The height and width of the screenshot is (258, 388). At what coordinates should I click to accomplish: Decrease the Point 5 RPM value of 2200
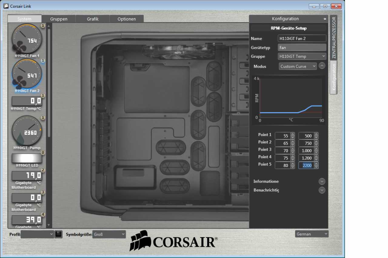[316, 167]
